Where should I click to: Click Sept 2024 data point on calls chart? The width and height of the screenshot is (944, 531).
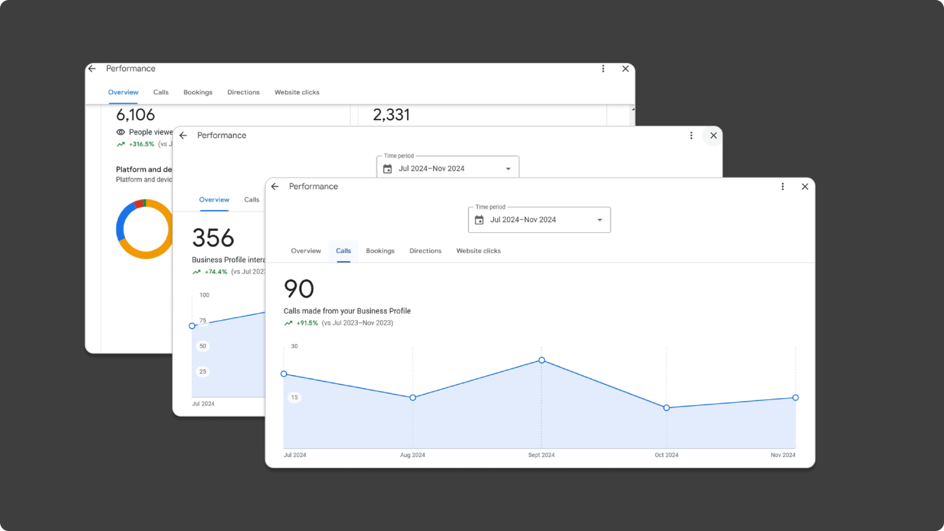coord(542,360)
